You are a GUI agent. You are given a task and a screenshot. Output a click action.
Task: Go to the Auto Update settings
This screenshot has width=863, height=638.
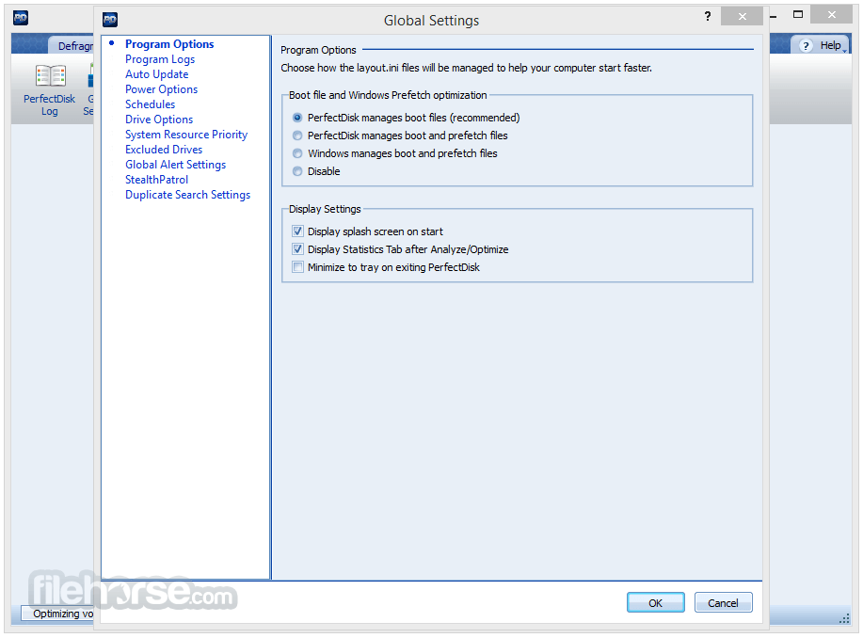(x=157, y=74)
